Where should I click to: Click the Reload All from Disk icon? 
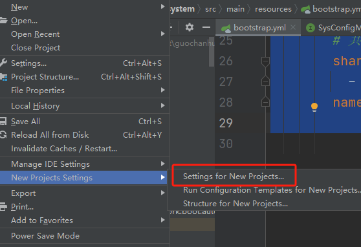[x=3, y=135]
